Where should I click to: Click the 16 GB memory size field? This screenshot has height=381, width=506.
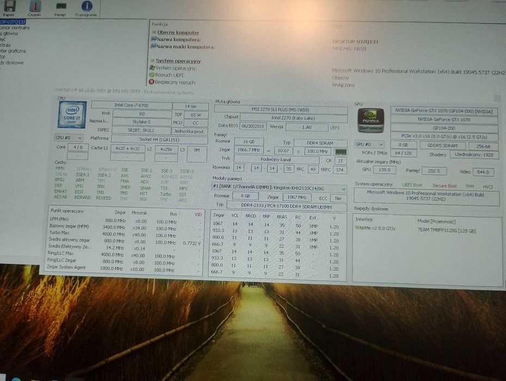(248, 142)
